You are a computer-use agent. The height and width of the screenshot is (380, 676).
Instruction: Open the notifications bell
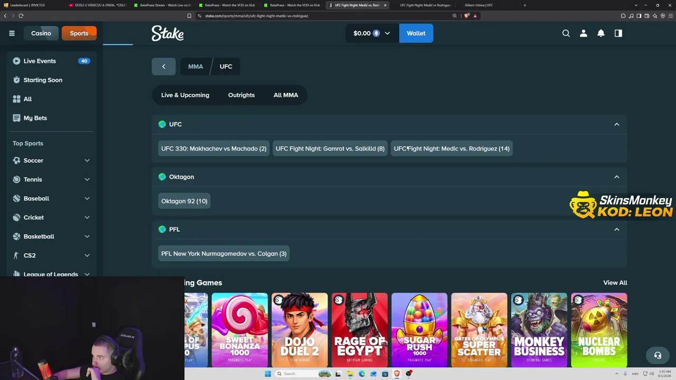click(601, 33)
